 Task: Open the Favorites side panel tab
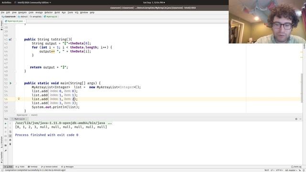point(1,157)
